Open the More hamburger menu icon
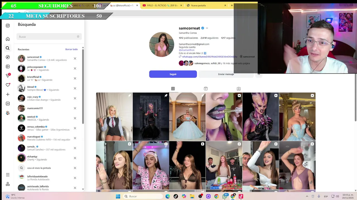 coord(8,175)
